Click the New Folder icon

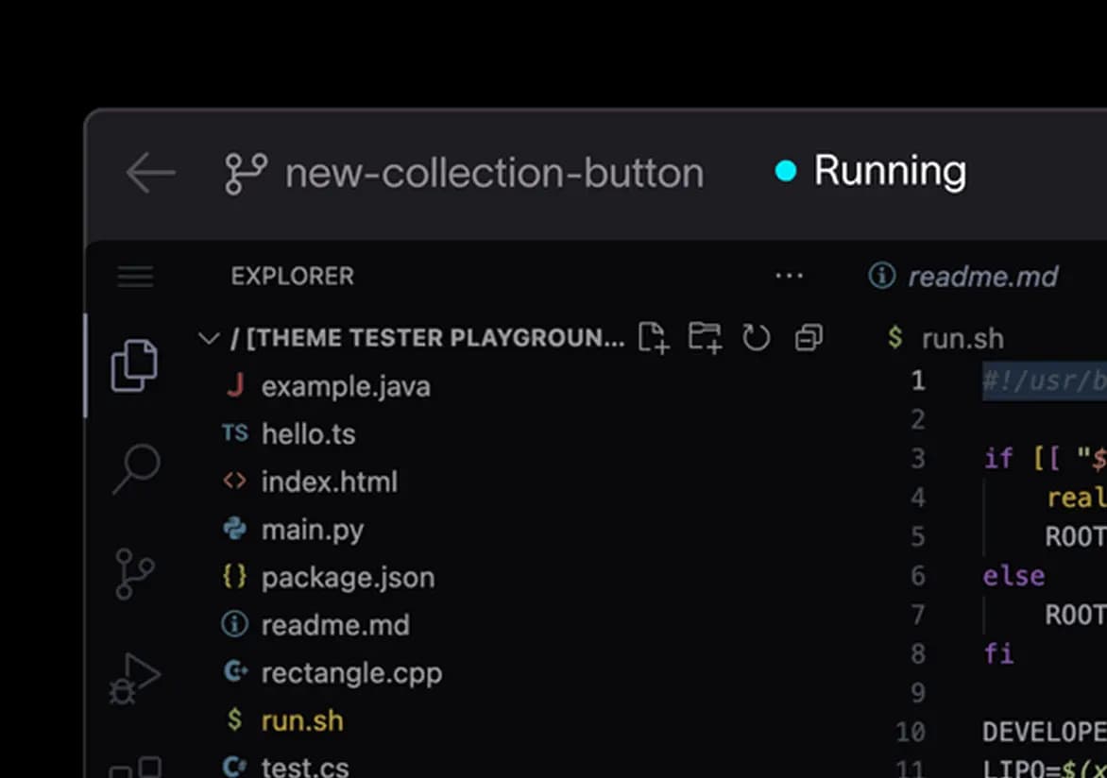705,337
